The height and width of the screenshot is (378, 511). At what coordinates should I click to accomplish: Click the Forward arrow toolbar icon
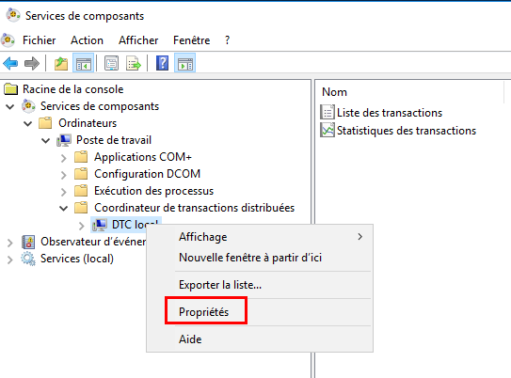pyautogui.click(x=32, y=63)
